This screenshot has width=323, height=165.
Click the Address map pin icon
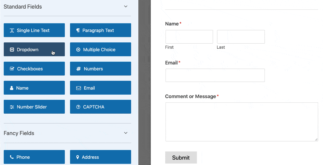[x=78, y=157]
